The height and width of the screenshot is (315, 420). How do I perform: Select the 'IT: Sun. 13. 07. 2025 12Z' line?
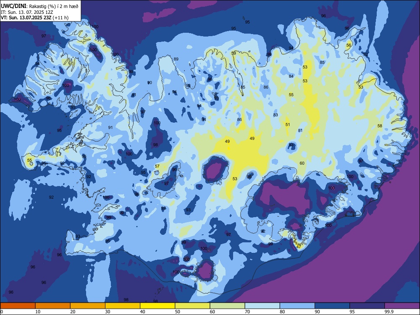(26, 12)
